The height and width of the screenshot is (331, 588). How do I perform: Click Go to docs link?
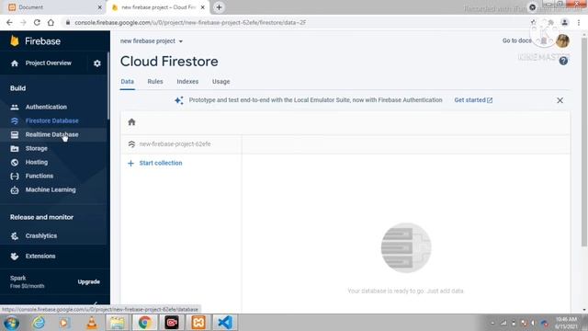click(x=516, y=40)
